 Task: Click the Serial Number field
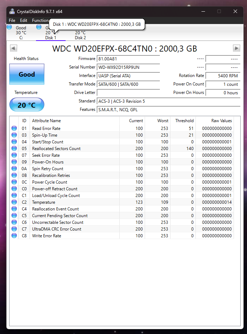[x=128, y=67]
